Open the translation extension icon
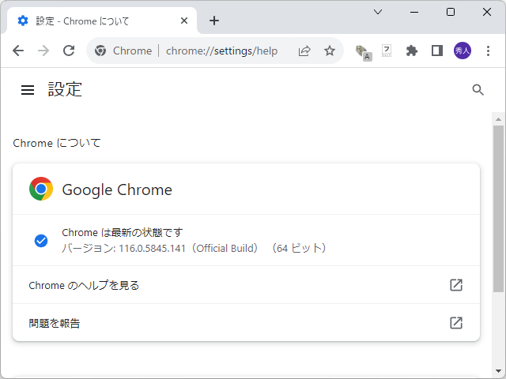Screen dimensions: 506x379 (364, 52)
